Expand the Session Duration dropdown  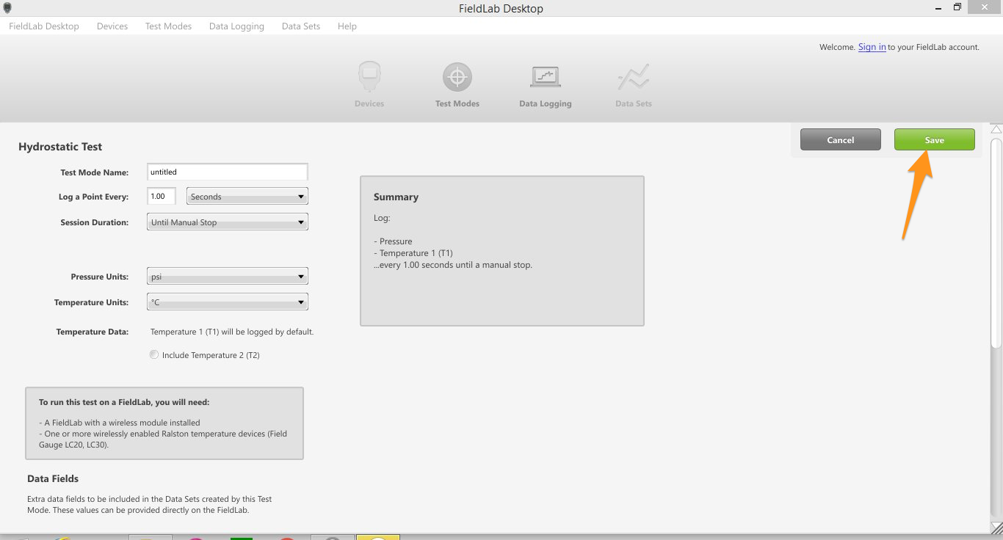(x=228, y=222)
